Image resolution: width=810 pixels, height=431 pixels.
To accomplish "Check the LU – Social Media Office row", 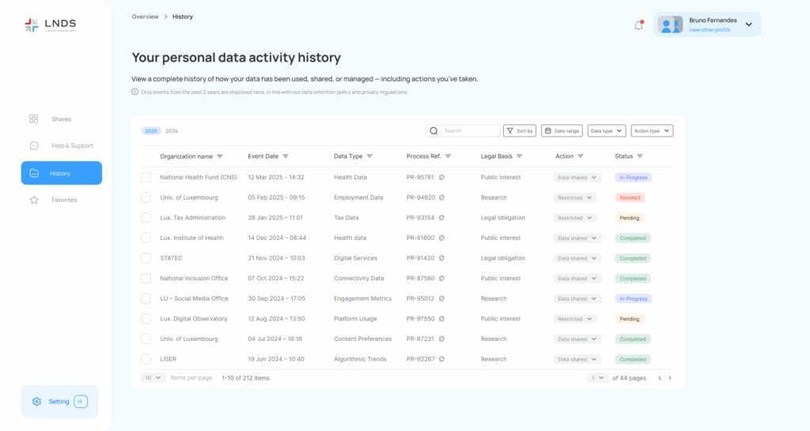I will click(146, 298).
